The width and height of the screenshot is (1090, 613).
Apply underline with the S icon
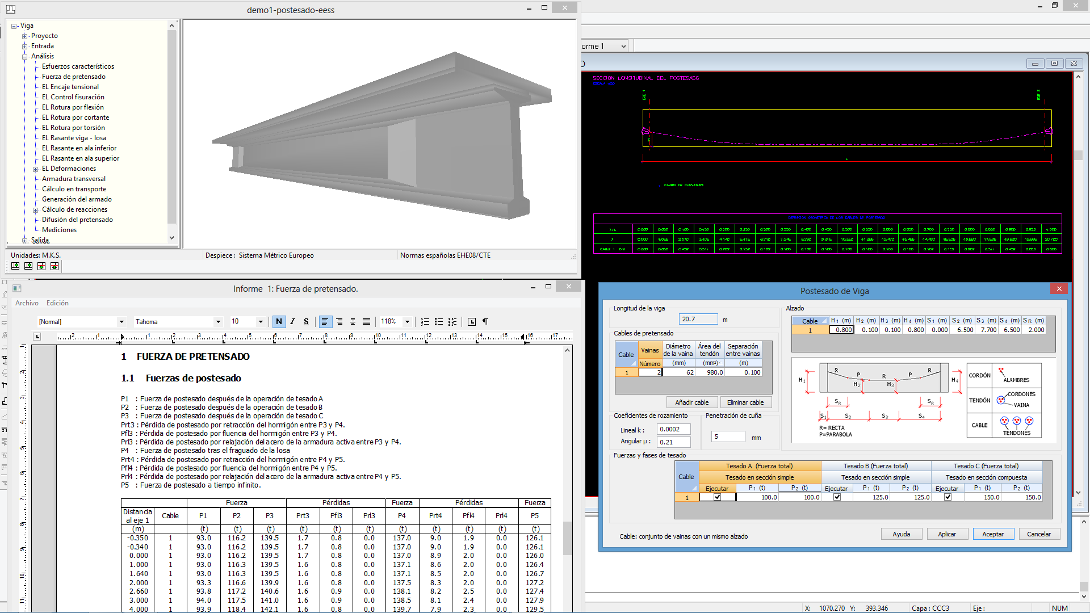click(306, 322)
